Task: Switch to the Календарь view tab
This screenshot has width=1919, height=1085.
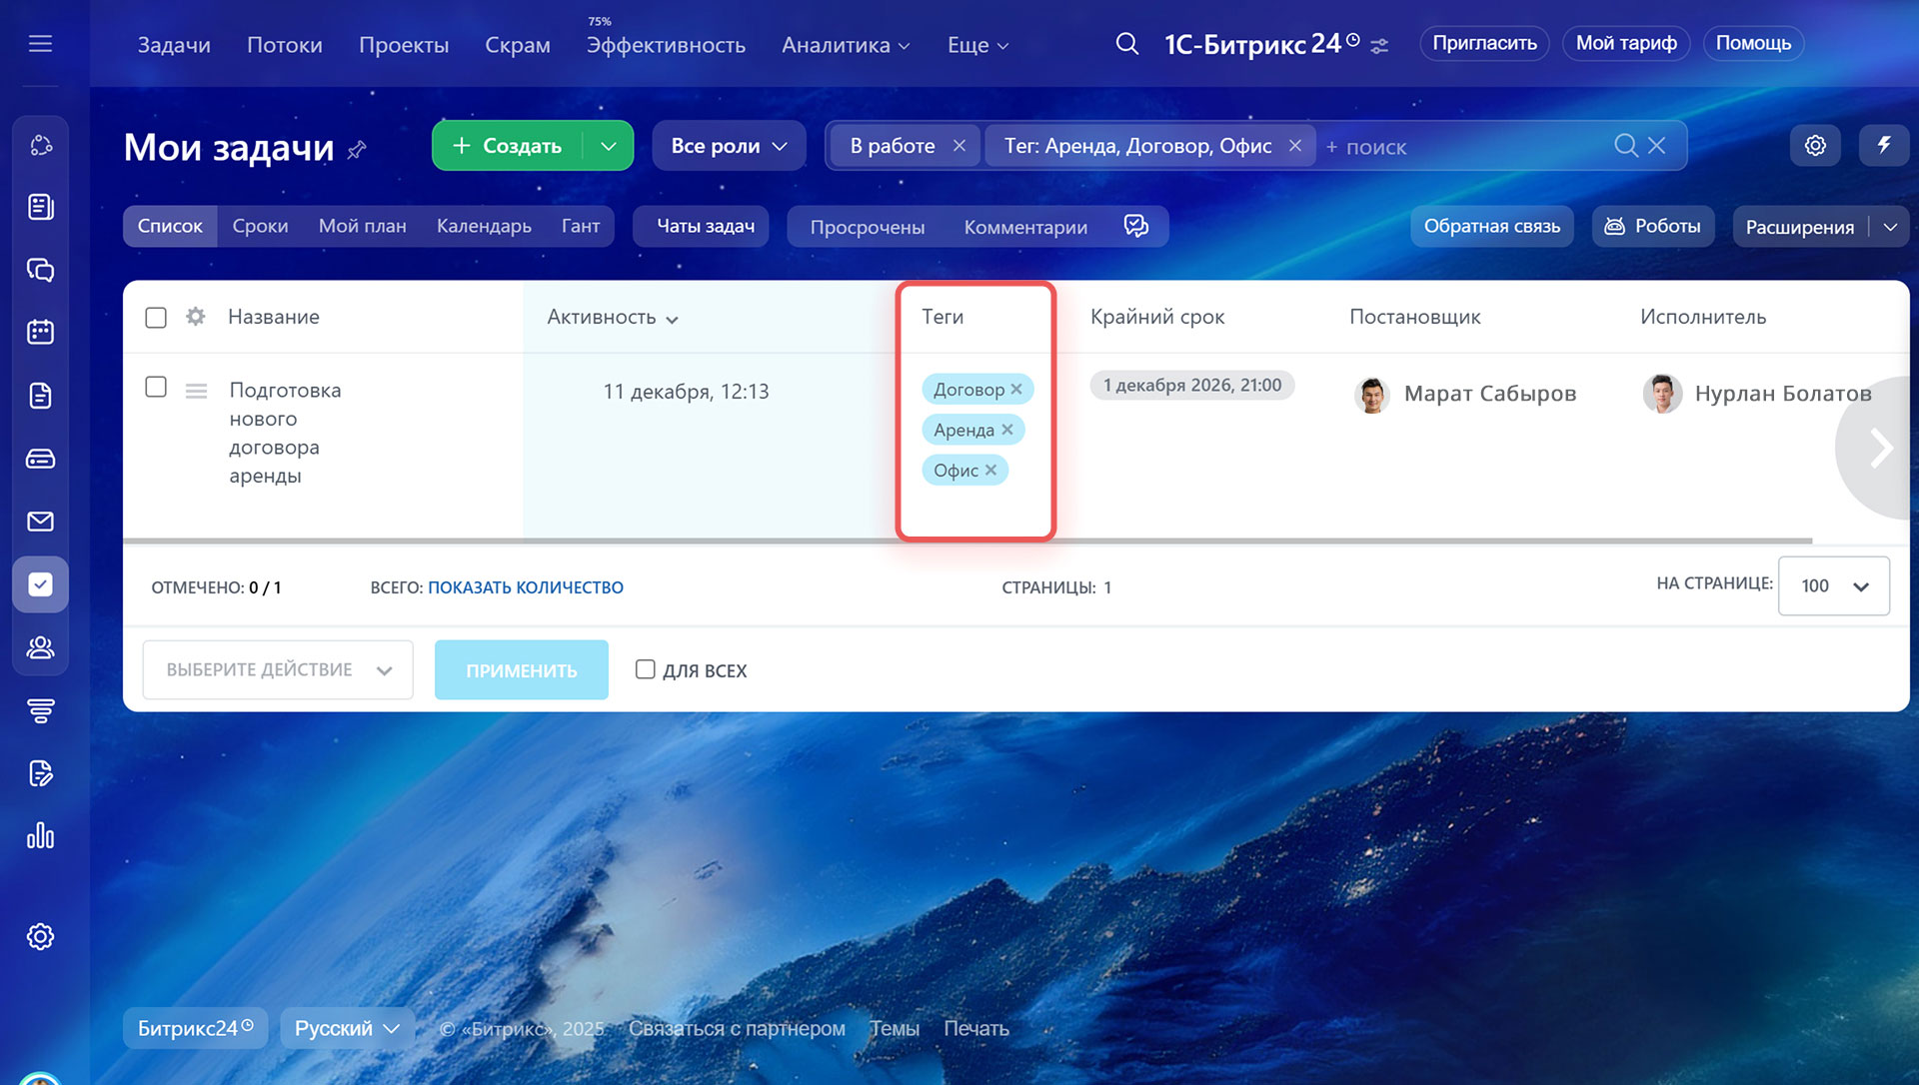Action: tap(484, 227)
